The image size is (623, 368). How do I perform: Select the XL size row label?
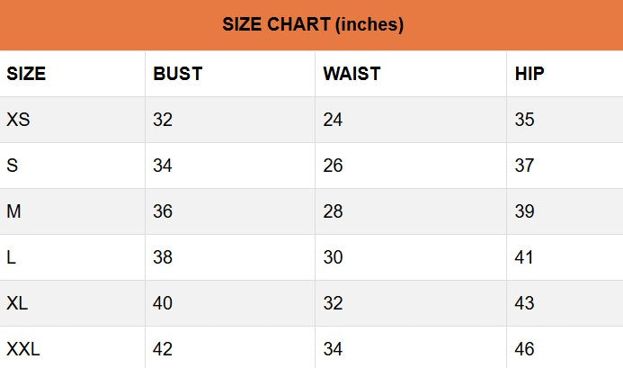[17, 303]
